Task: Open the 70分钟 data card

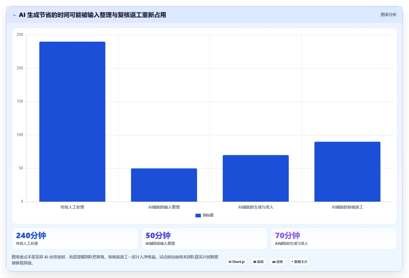Action: point(334,238)
